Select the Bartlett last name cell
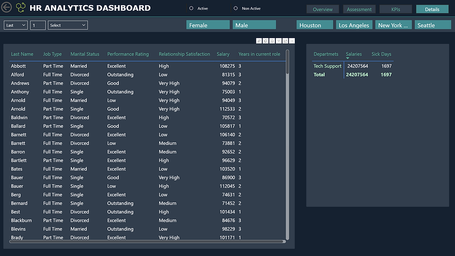 (19, 160)
